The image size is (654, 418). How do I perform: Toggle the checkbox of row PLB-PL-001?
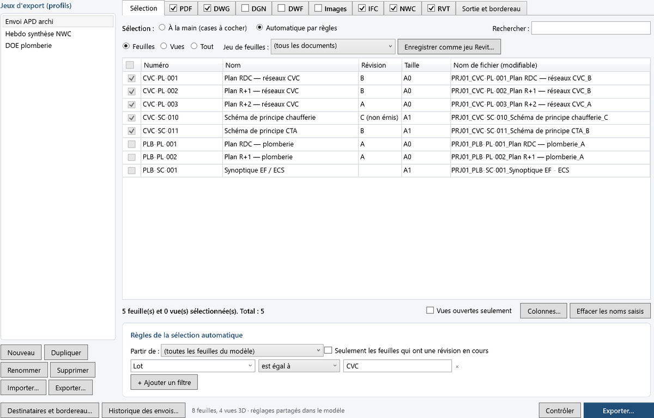[x=131, y=144]
